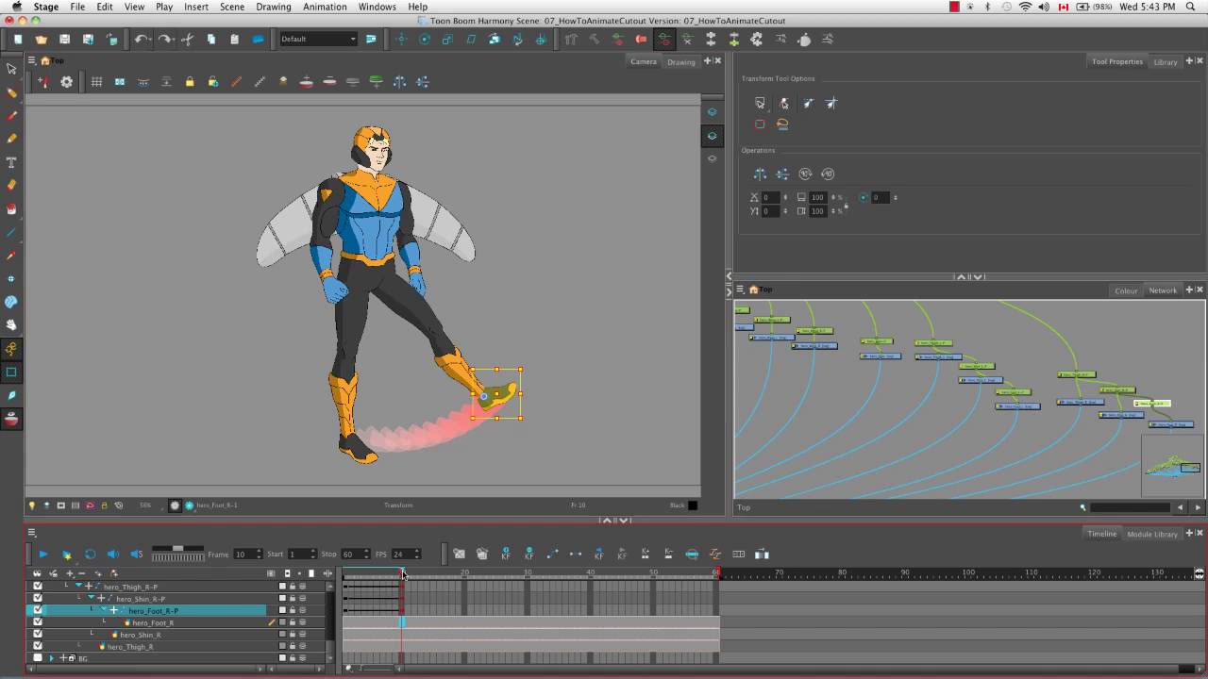The width and height of the screenshot is (1208, 679).
Task: Click the playback speed slider above Frame field
Action: 177,548
